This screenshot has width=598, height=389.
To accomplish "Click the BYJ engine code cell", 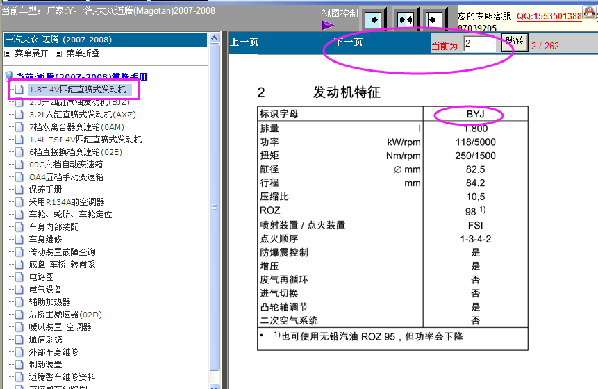I will [x=475, y=114].
